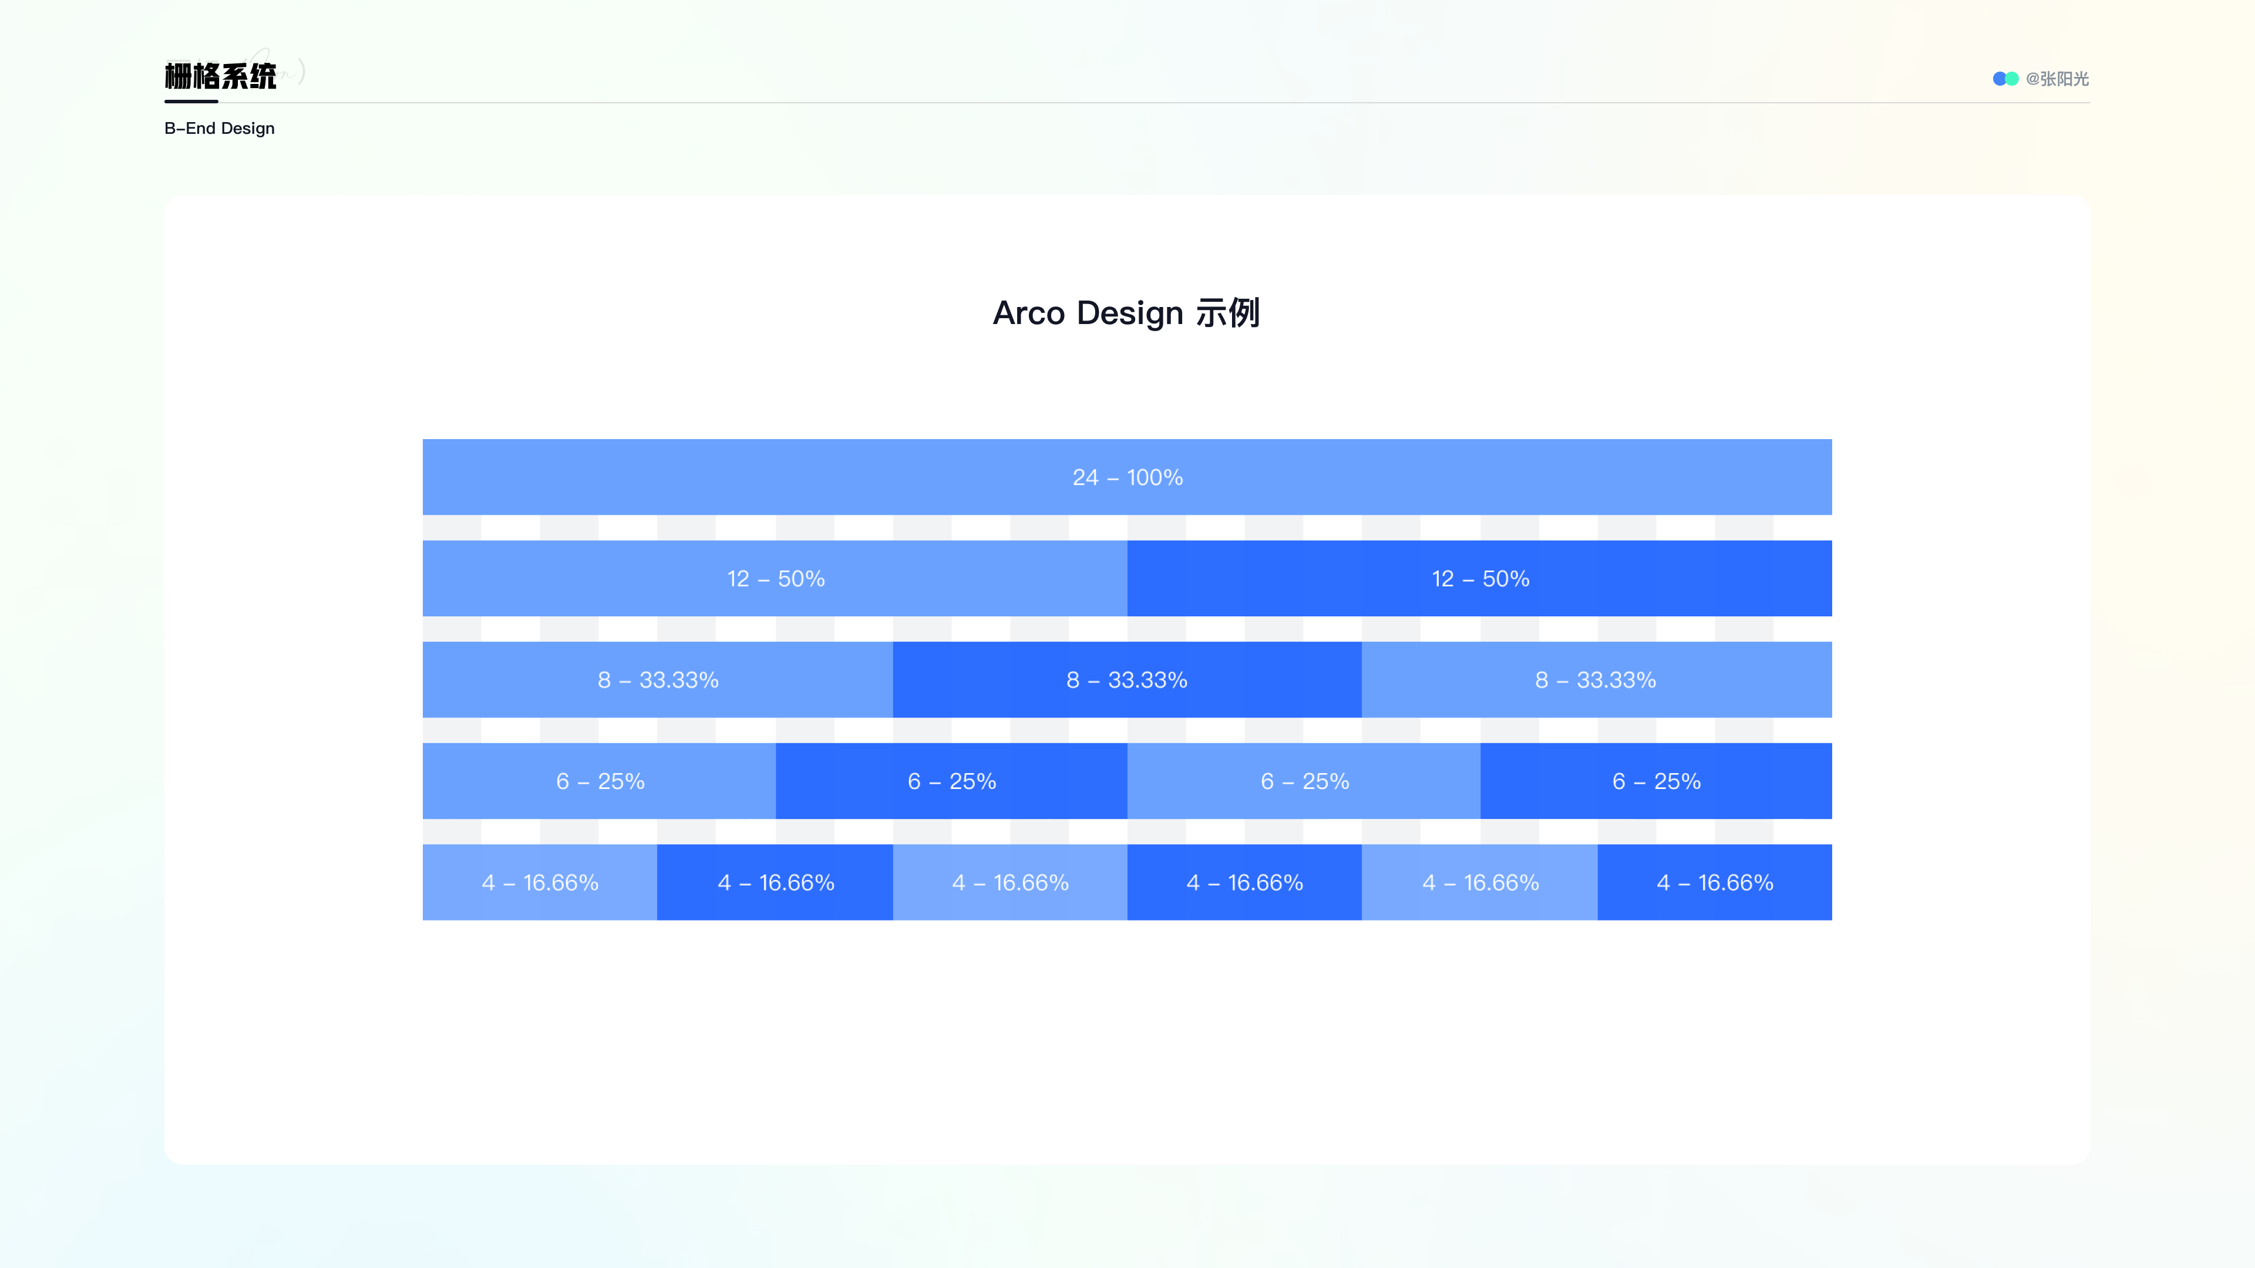
Task: Click the blue-green overlapping circles logo icon
Action: pos(2005,79)
